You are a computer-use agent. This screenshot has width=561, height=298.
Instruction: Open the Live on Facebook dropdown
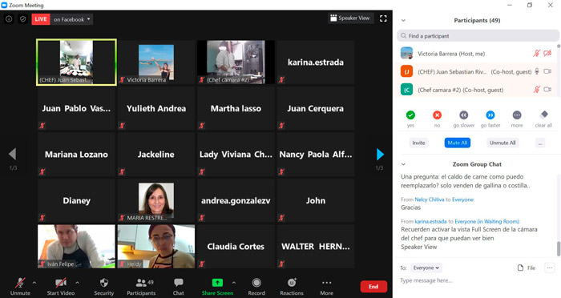pos(72,19)
